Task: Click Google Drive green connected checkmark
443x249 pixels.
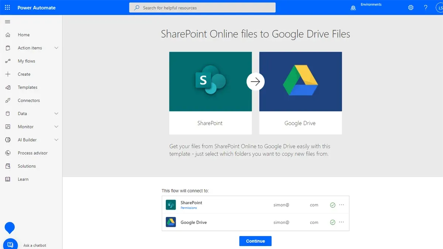Action: point(333,222)
